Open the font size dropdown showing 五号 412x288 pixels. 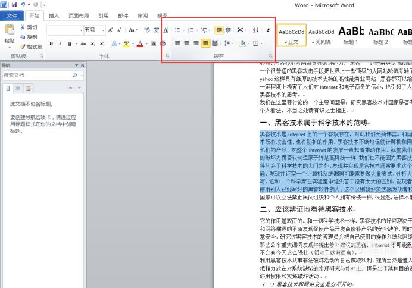(103, 30)
